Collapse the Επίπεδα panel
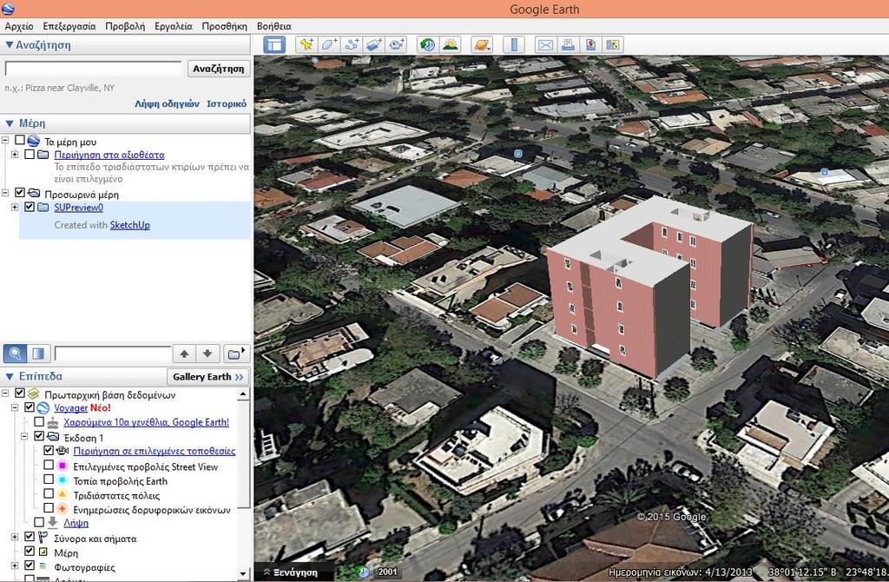The height and width of the screenshot is (582, 889). 10,376
